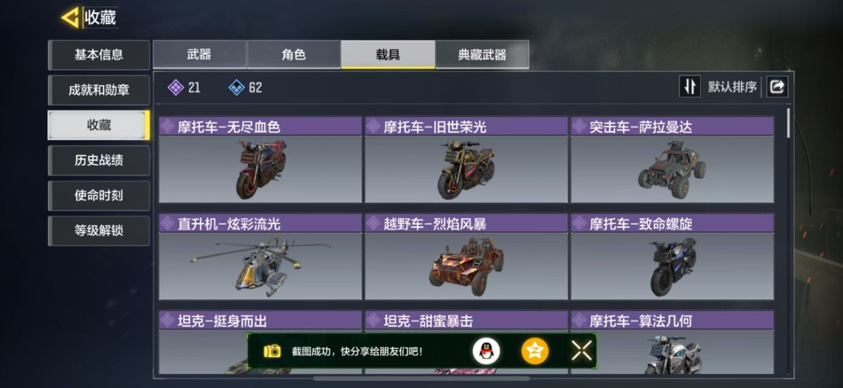Image resolution: width=843 pixels, height=388 pixels.
Task: Click the sort order arrows icon
Action: (690, 87)
